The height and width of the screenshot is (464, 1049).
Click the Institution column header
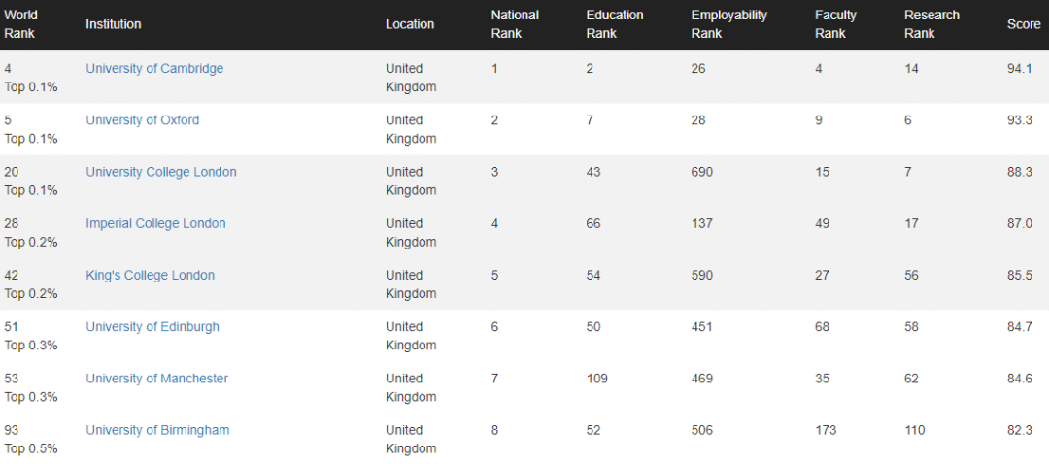click(113, 24)
